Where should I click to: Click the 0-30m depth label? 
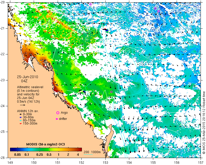27,114
